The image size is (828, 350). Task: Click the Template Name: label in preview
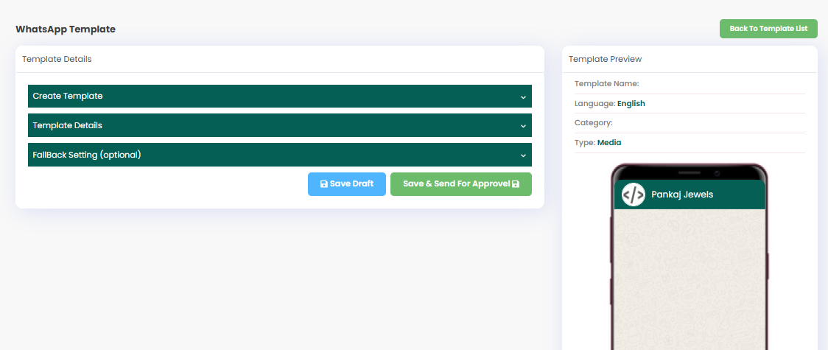tap(607, 83)
